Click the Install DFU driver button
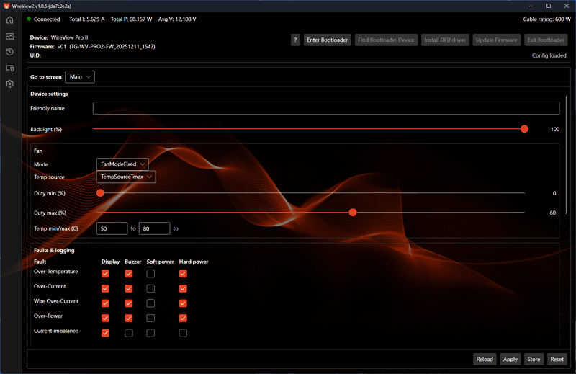This screenshot has height=374, width=576. coord(445,40)
